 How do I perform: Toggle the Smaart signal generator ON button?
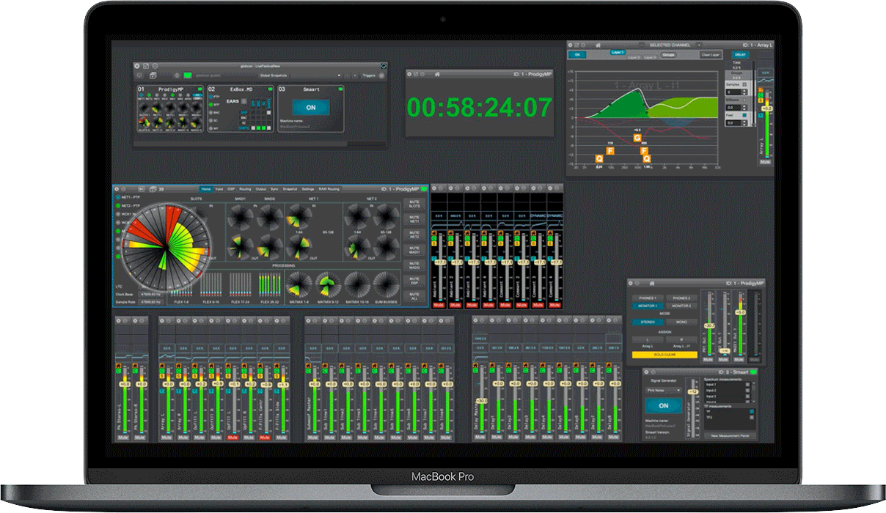pos(664,405)
